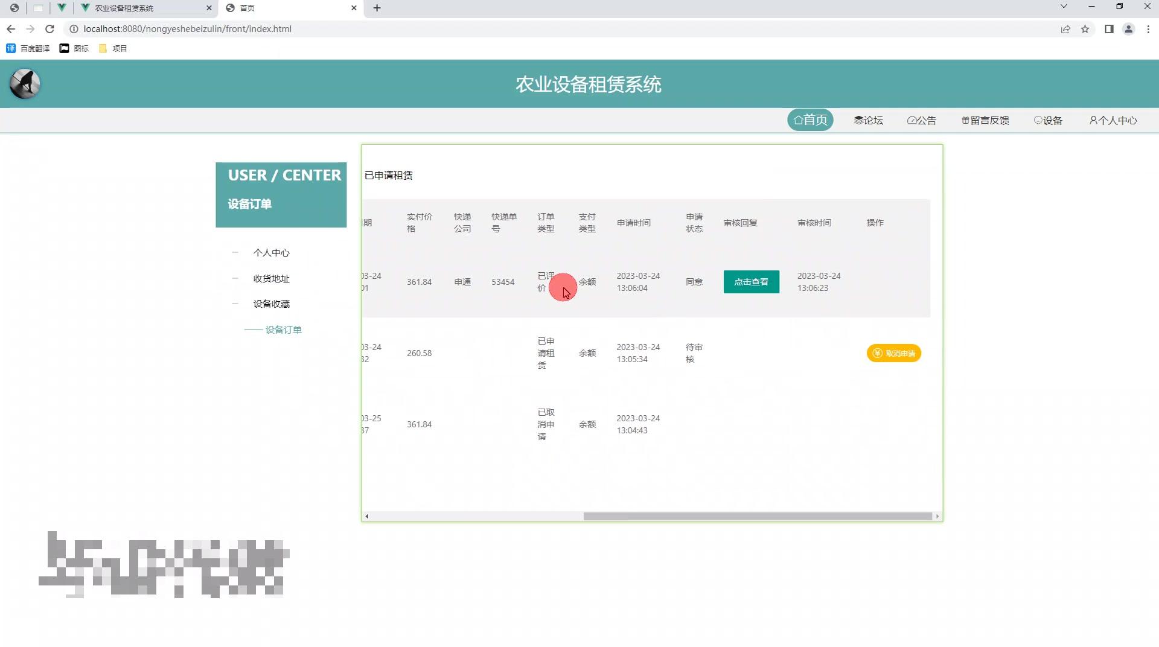Open the 图标 bookmark in bookmarks bar
This screenshot has height=647, width=1159.
[65, 48]
